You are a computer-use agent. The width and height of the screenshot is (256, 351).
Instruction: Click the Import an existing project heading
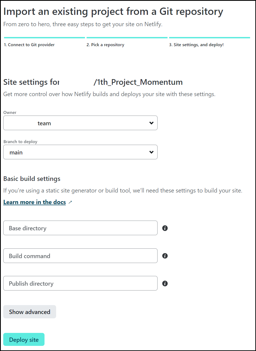click(113, 12)
